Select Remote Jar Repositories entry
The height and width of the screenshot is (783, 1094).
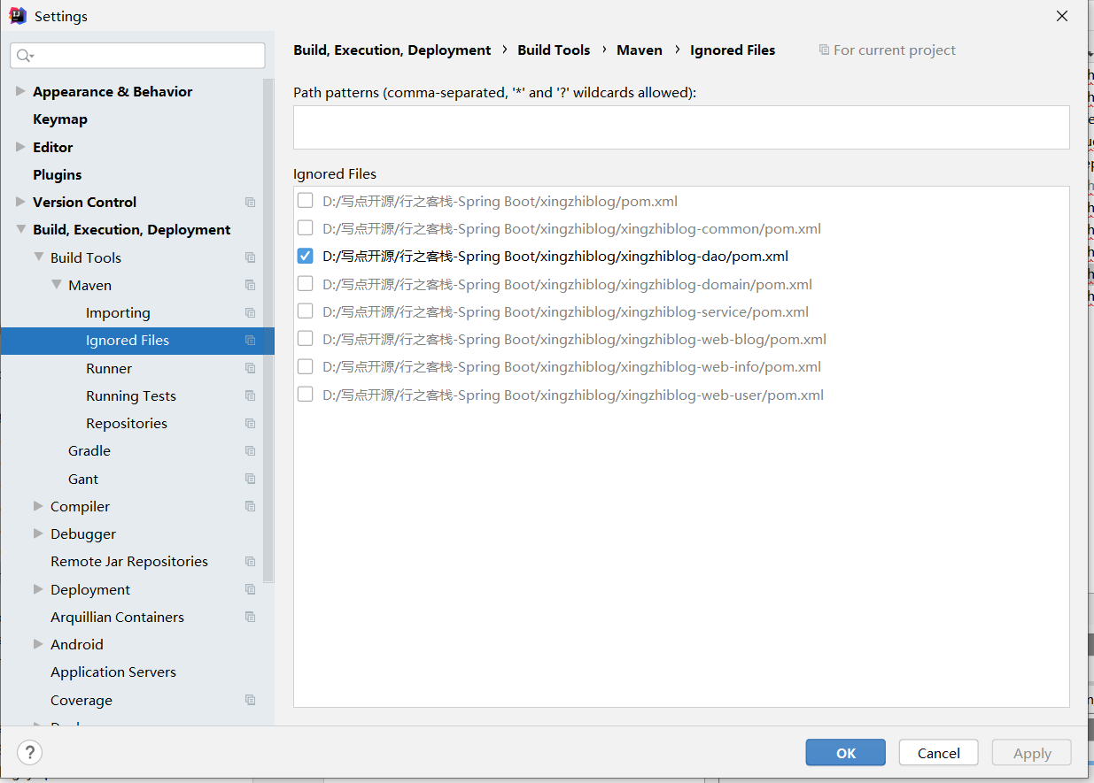click(129, 562)
